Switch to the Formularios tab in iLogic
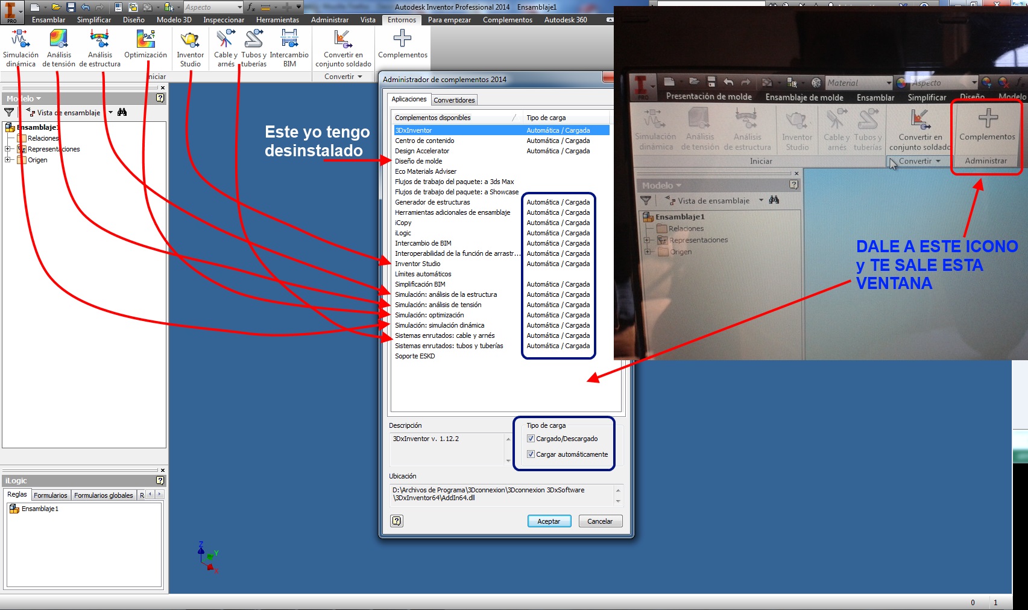This screenshot has height=610, width=1028. pyautogui.click(x=51, y=495)
